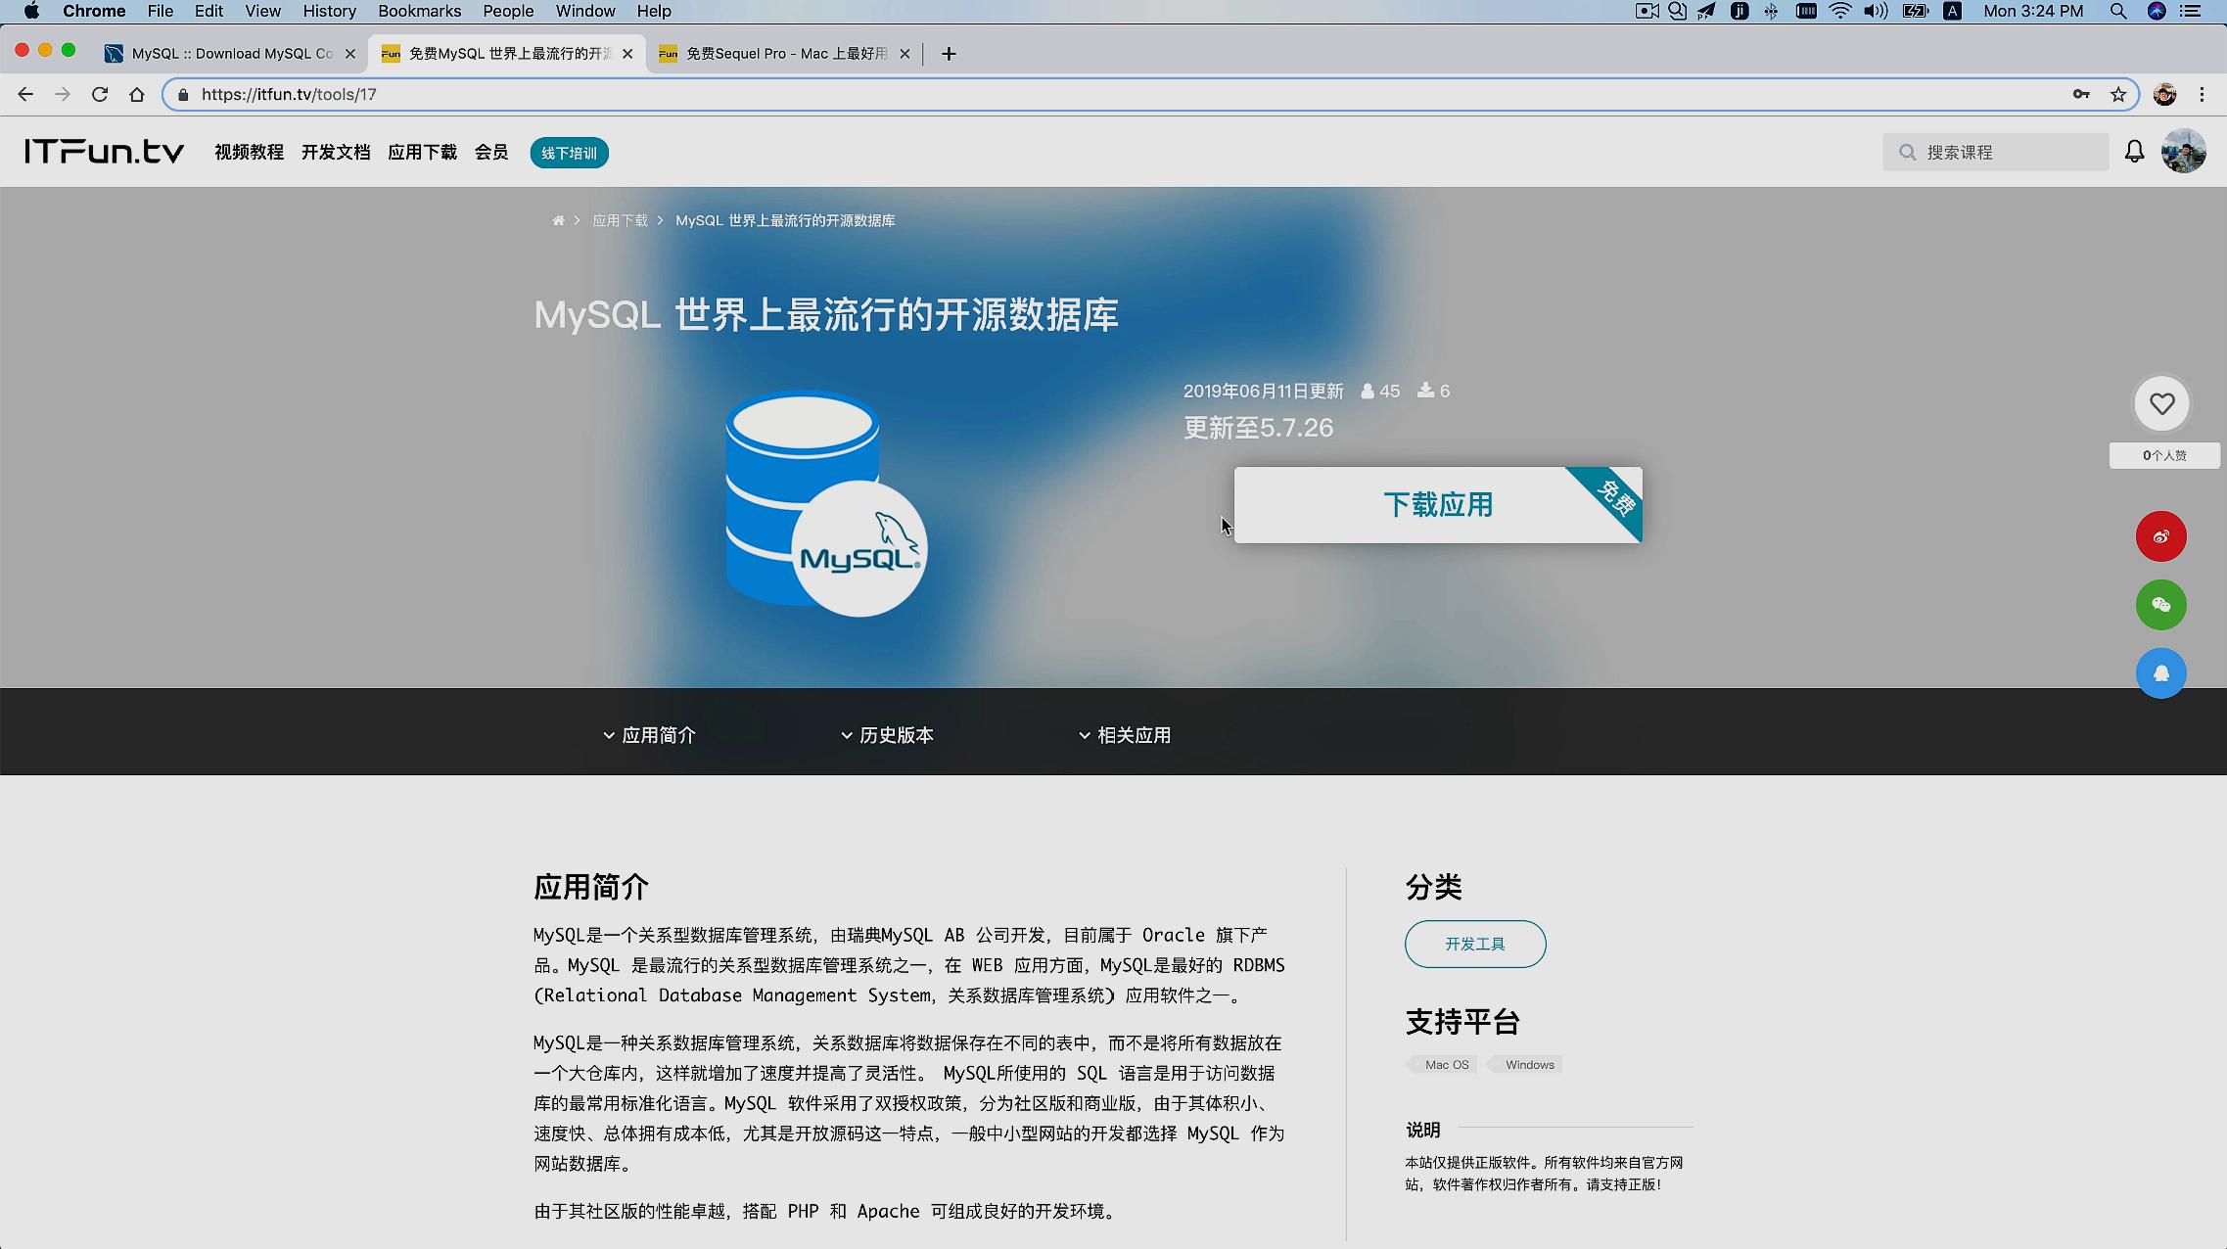Image resolution: width=2227 pixels, height=1249 pixels.
Task: Open the View menu
Action: [x=262, y=12]
